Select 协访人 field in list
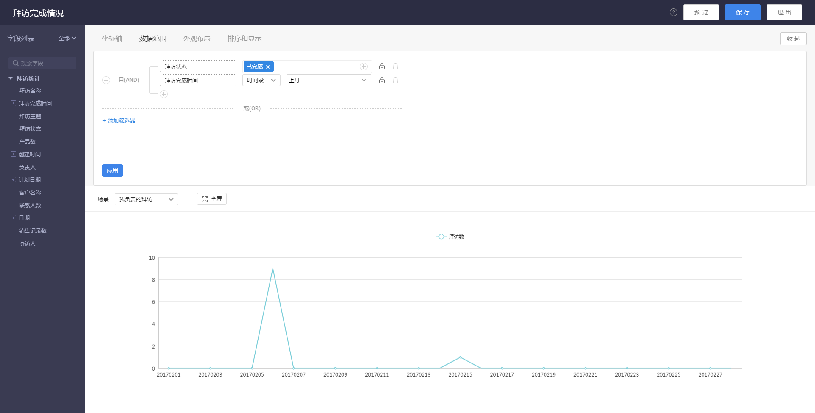This screenshot has width=815, height=413. click(27, 243)
